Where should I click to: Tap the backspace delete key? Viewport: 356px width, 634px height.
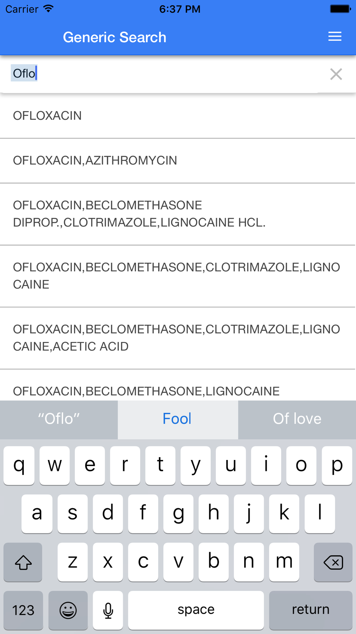333,562
